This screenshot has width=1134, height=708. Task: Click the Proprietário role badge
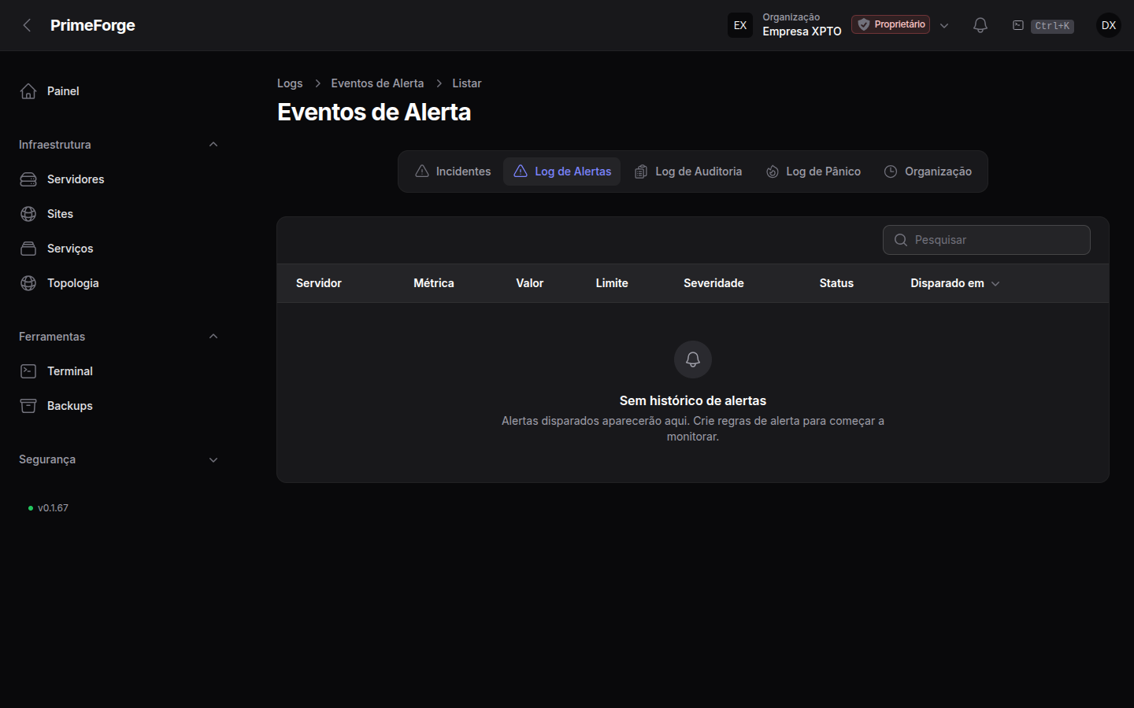click(891, 24)
